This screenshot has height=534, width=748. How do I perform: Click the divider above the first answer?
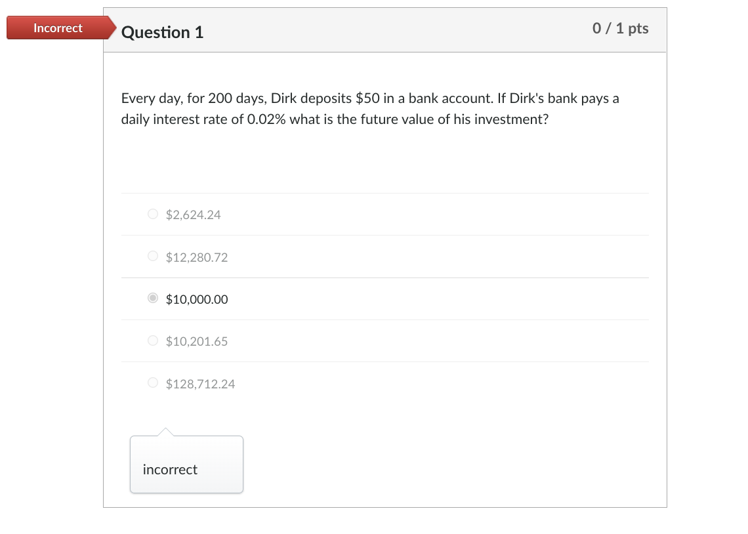click(385, 193)
